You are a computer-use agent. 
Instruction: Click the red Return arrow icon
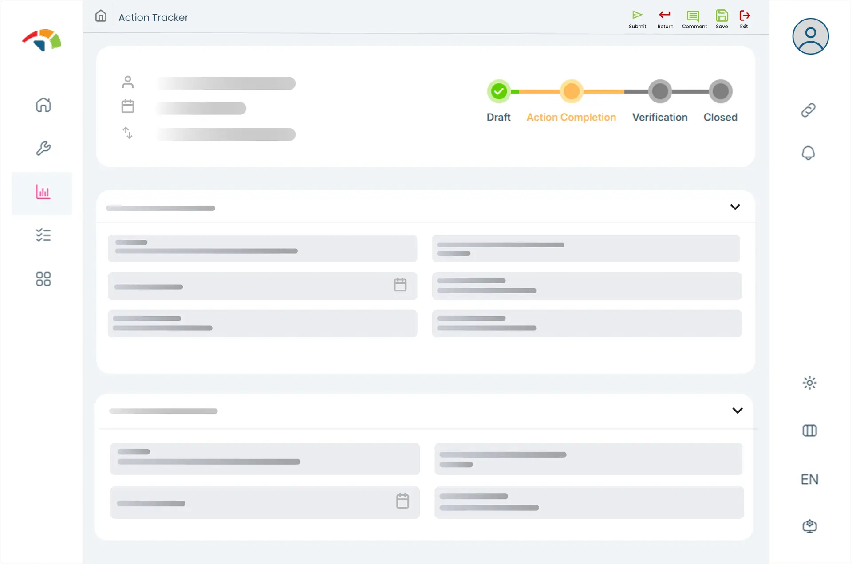[665, 16]
